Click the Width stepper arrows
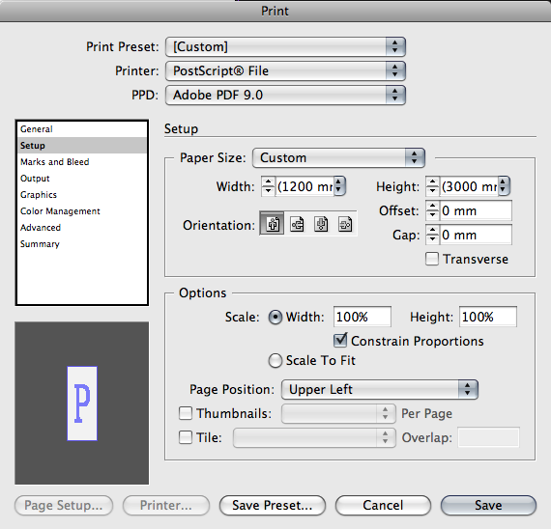This screenshot has height=529, width=551. point(268,186)
